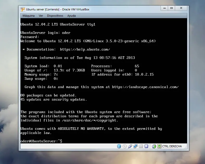Screen dimensions: 205x164
Task: Click the 'Swap usage: 0%' line
Action: tap(41, 78)
